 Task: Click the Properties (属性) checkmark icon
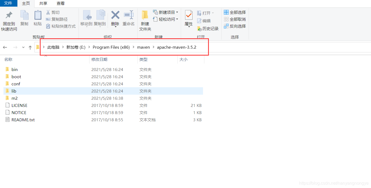[189, 15]
